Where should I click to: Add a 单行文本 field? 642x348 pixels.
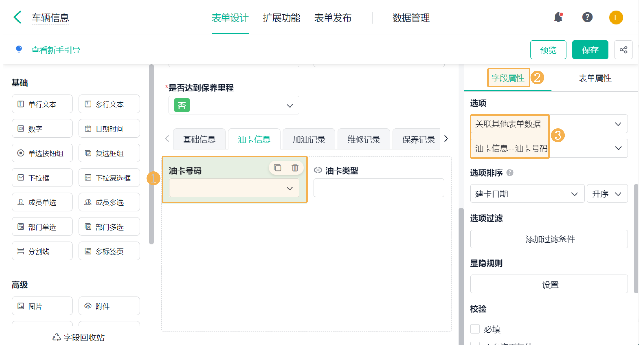tap(42, 104)
